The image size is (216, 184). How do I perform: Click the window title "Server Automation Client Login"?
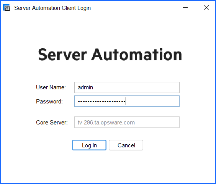tap(52, 8)
